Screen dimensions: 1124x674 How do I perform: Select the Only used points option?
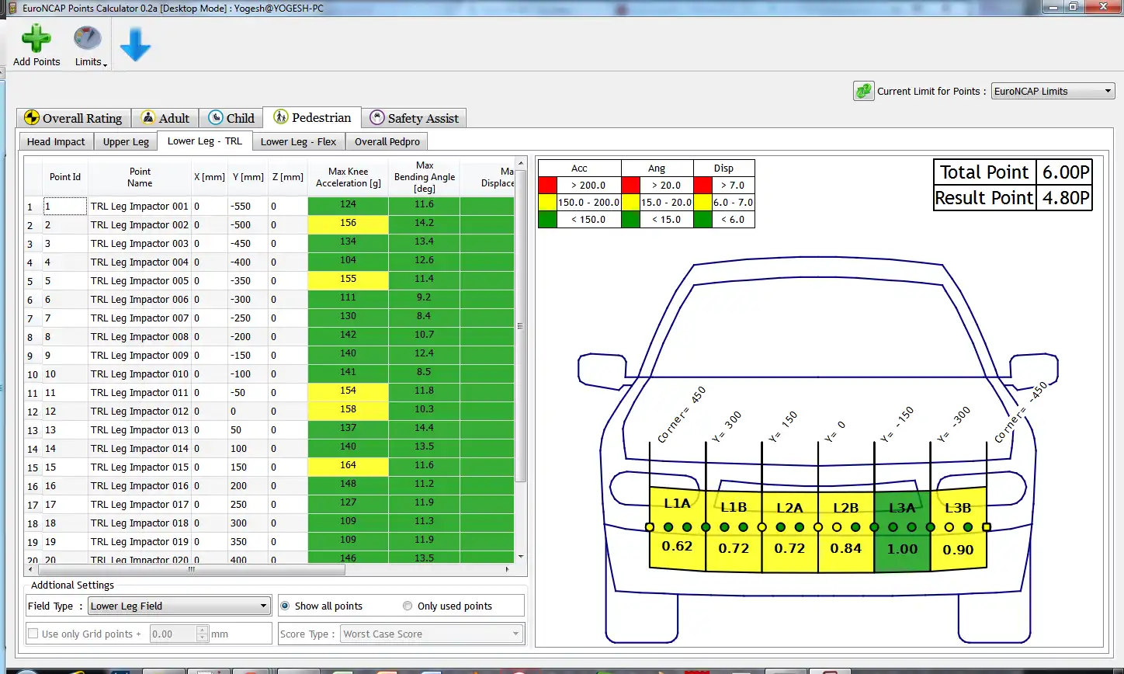(408, 606)
